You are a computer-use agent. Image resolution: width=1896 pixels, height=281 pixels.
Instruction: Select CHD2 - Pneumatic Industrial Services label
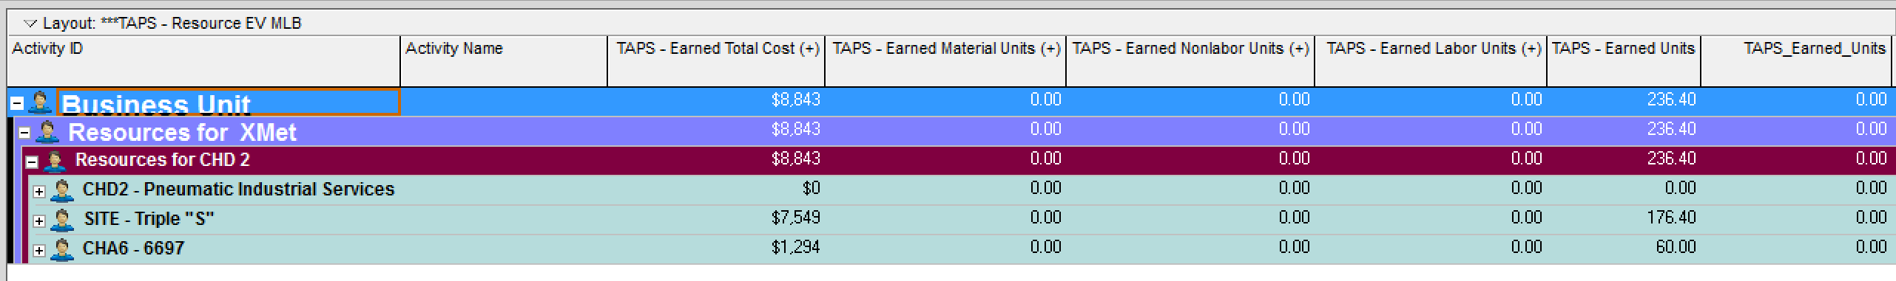(x=238, y=190)
